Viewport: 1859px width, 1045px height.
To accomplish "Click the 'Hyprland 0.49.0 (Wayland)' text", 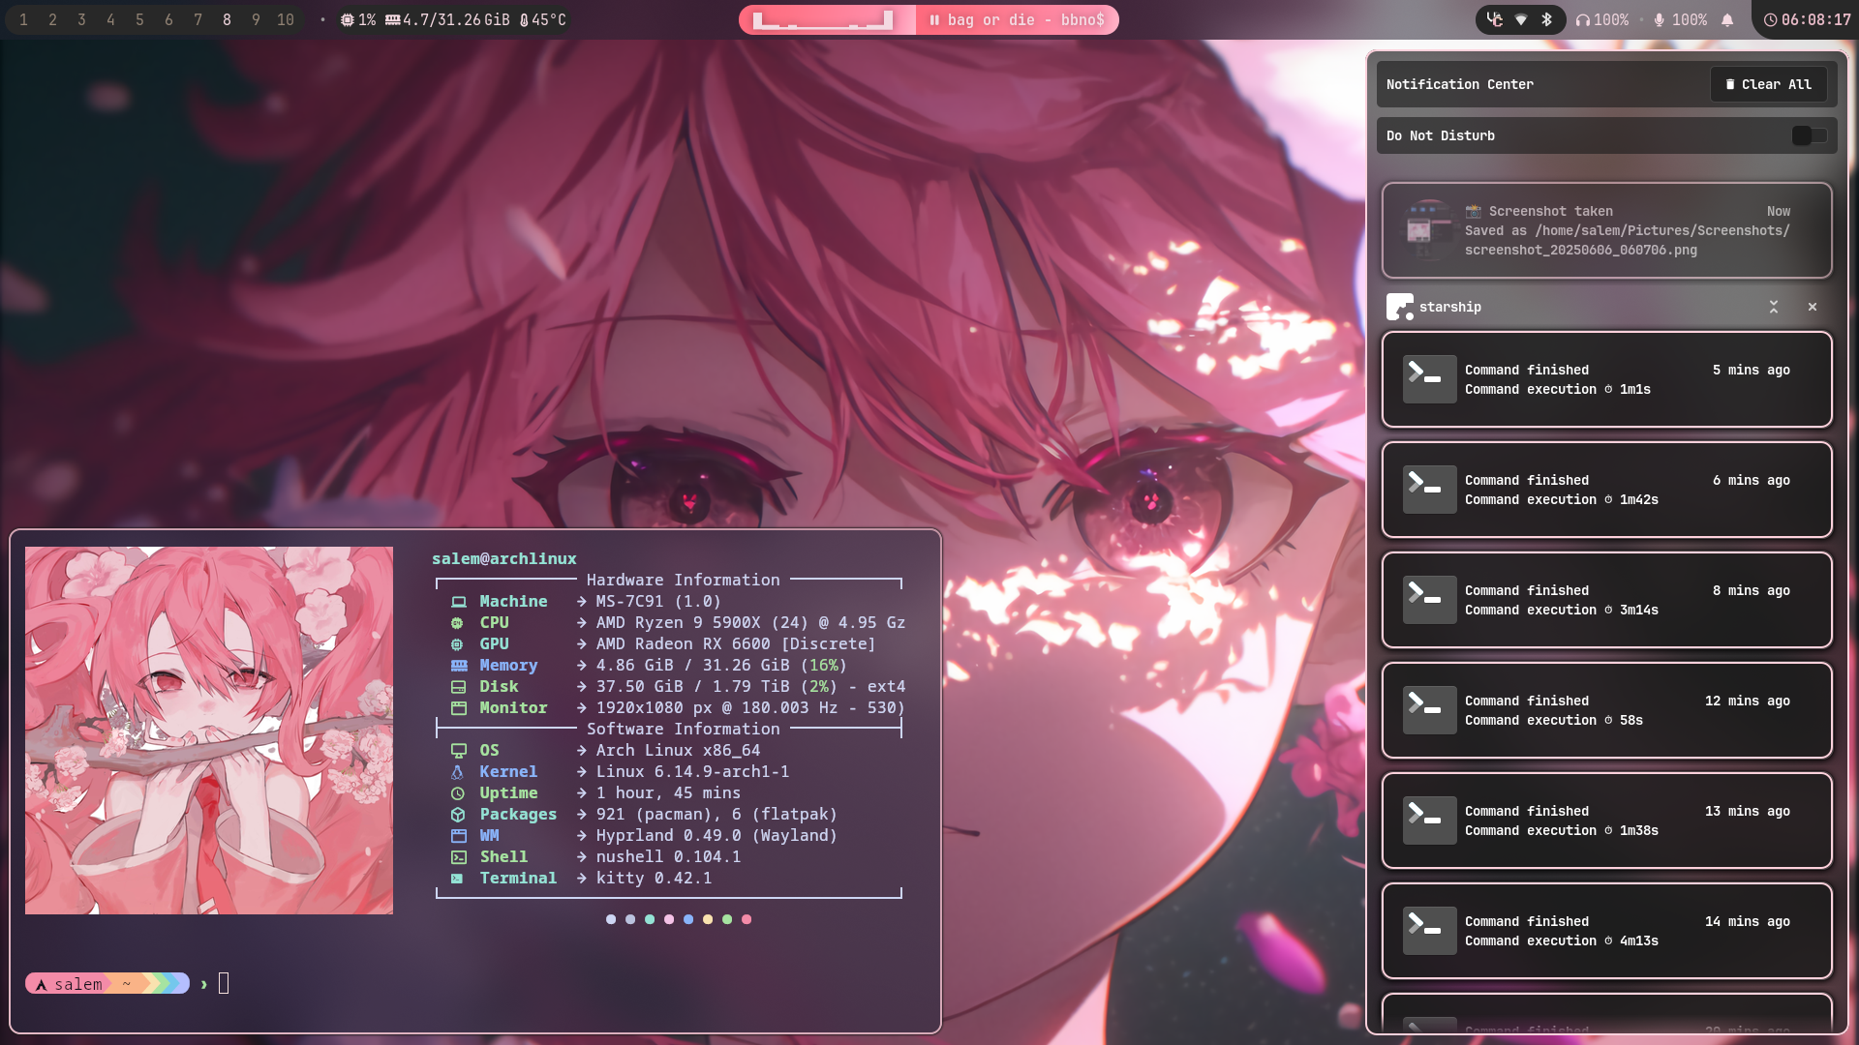I will click(716, 835).
